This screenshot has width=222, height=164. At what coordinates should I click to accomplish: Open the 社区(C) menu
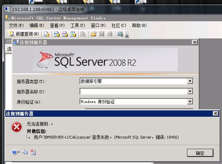point(119,25)
